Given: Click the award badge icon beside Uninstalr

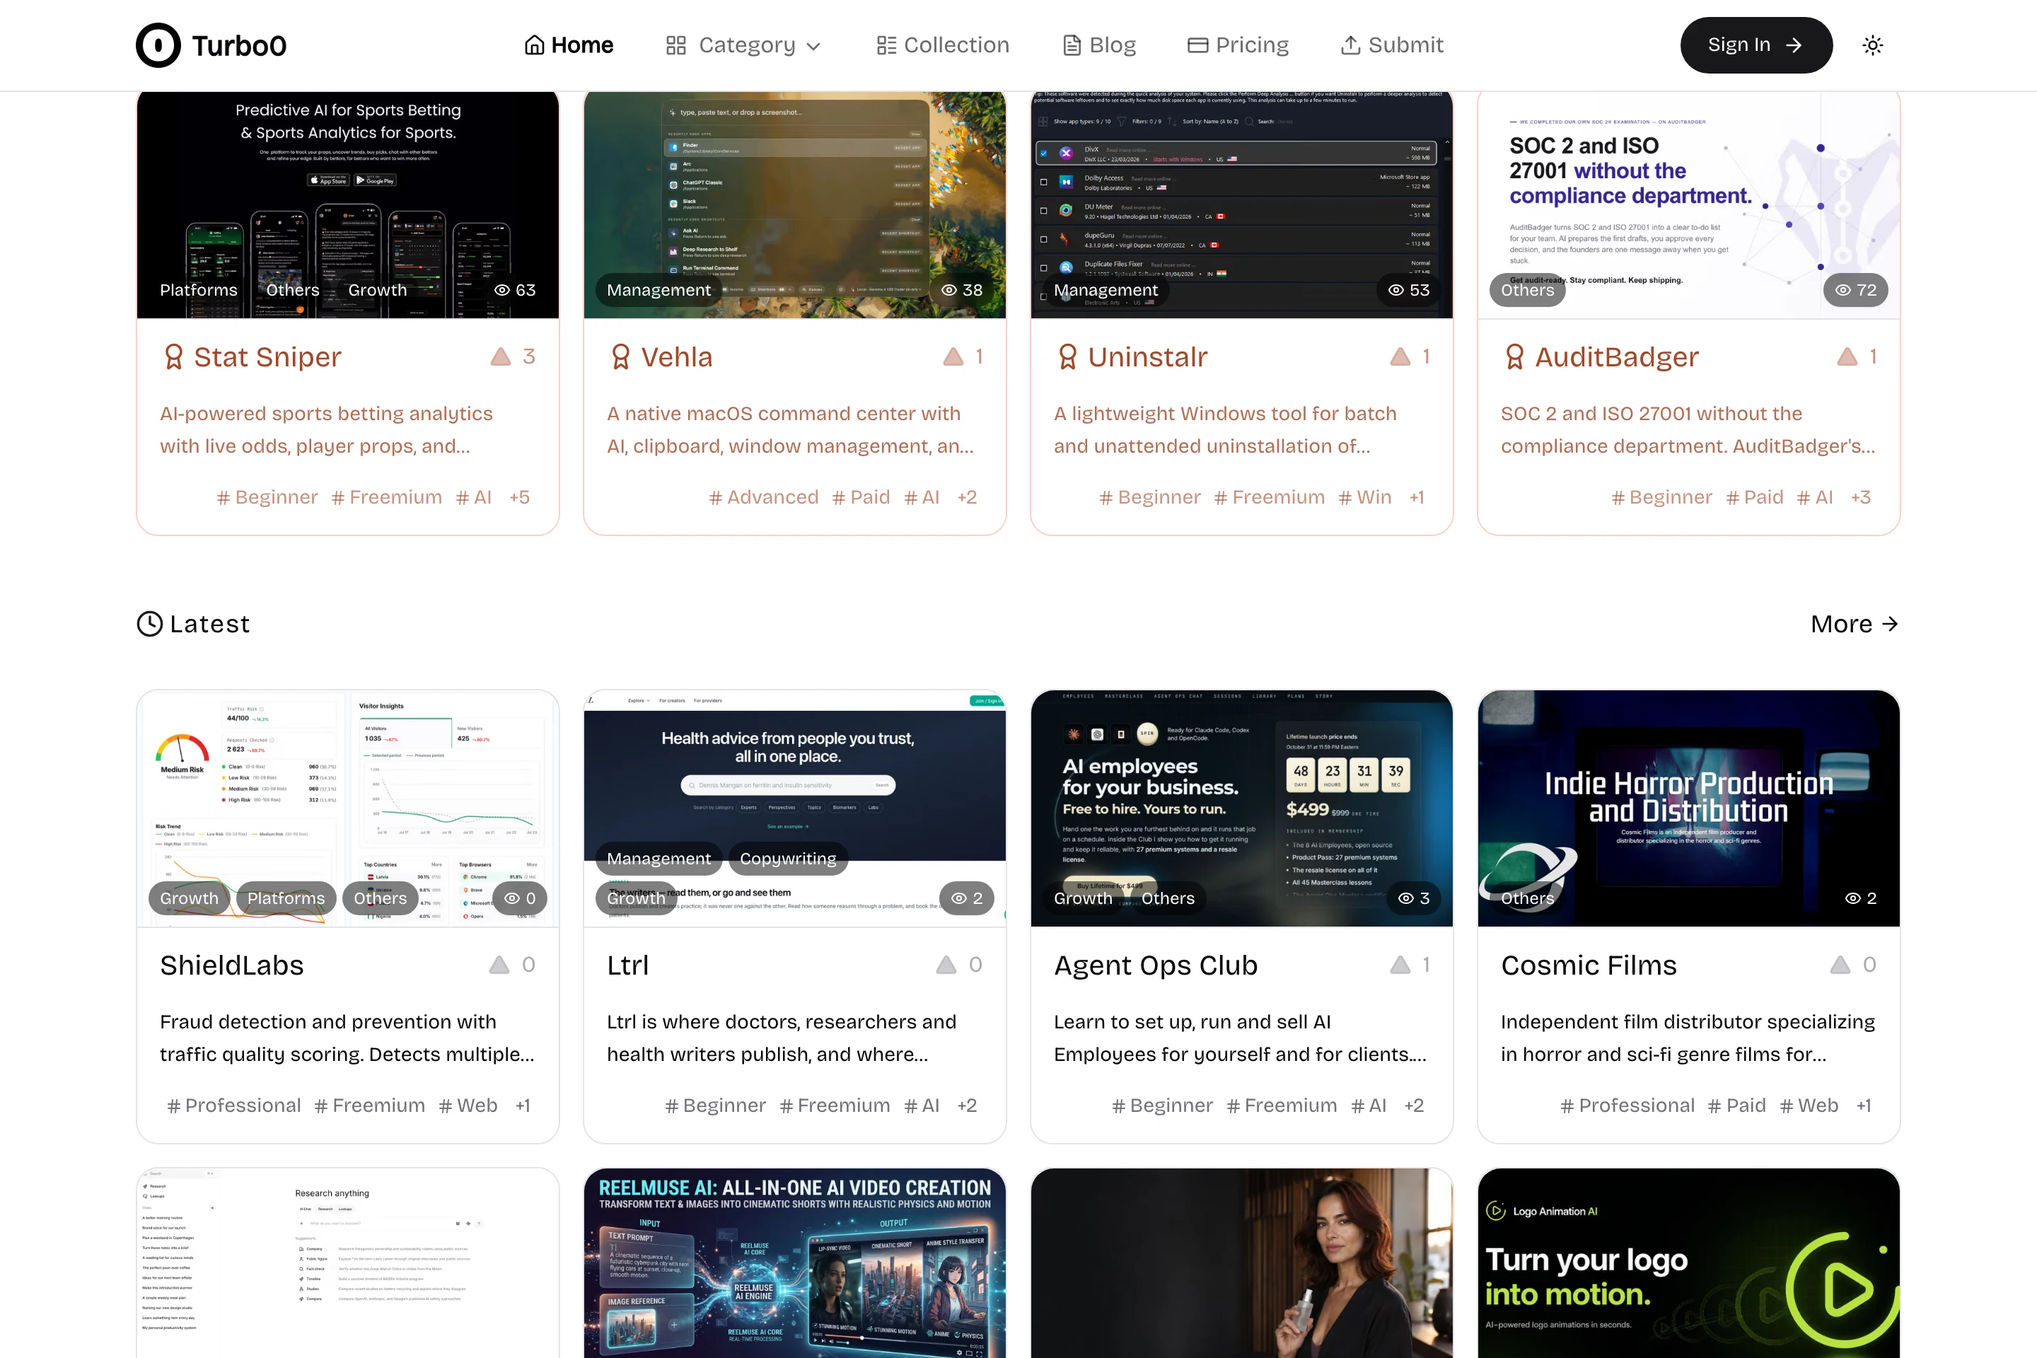Looking at the screenshot, I should (1067, 356).
